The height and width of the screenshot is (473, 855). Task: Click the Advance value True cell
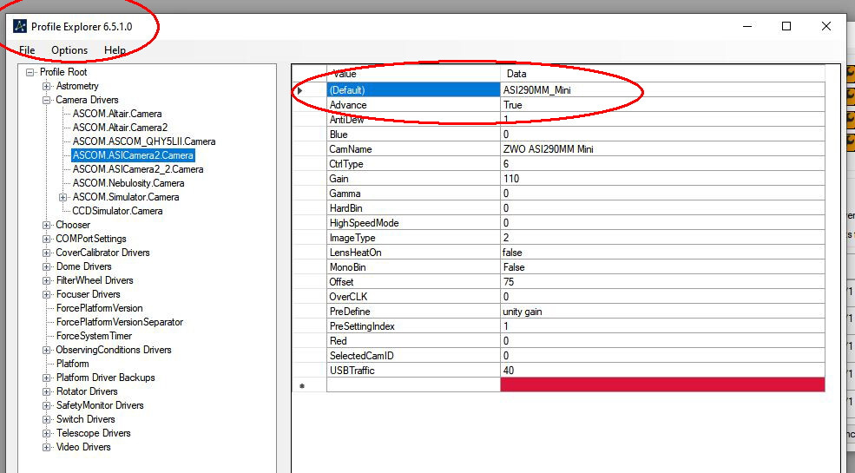tap(662, 105)
